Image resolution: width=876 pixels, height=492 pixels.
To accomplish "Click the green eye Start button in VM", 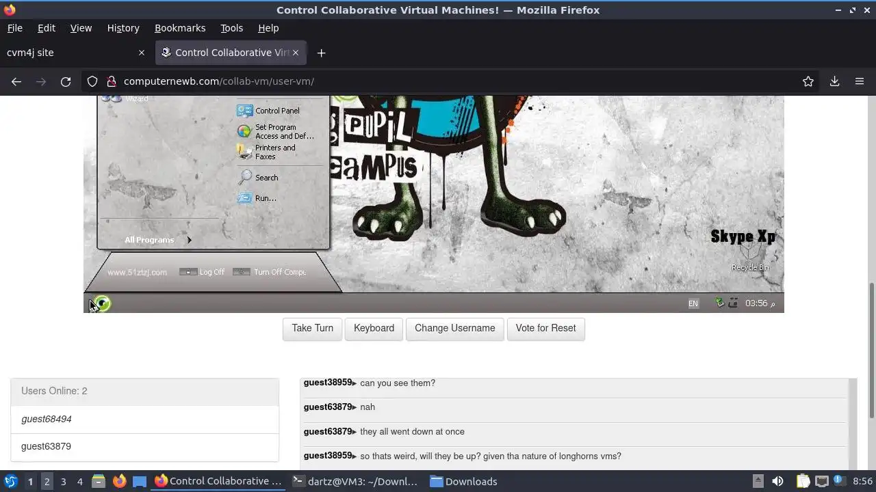I will click(102, 303).
